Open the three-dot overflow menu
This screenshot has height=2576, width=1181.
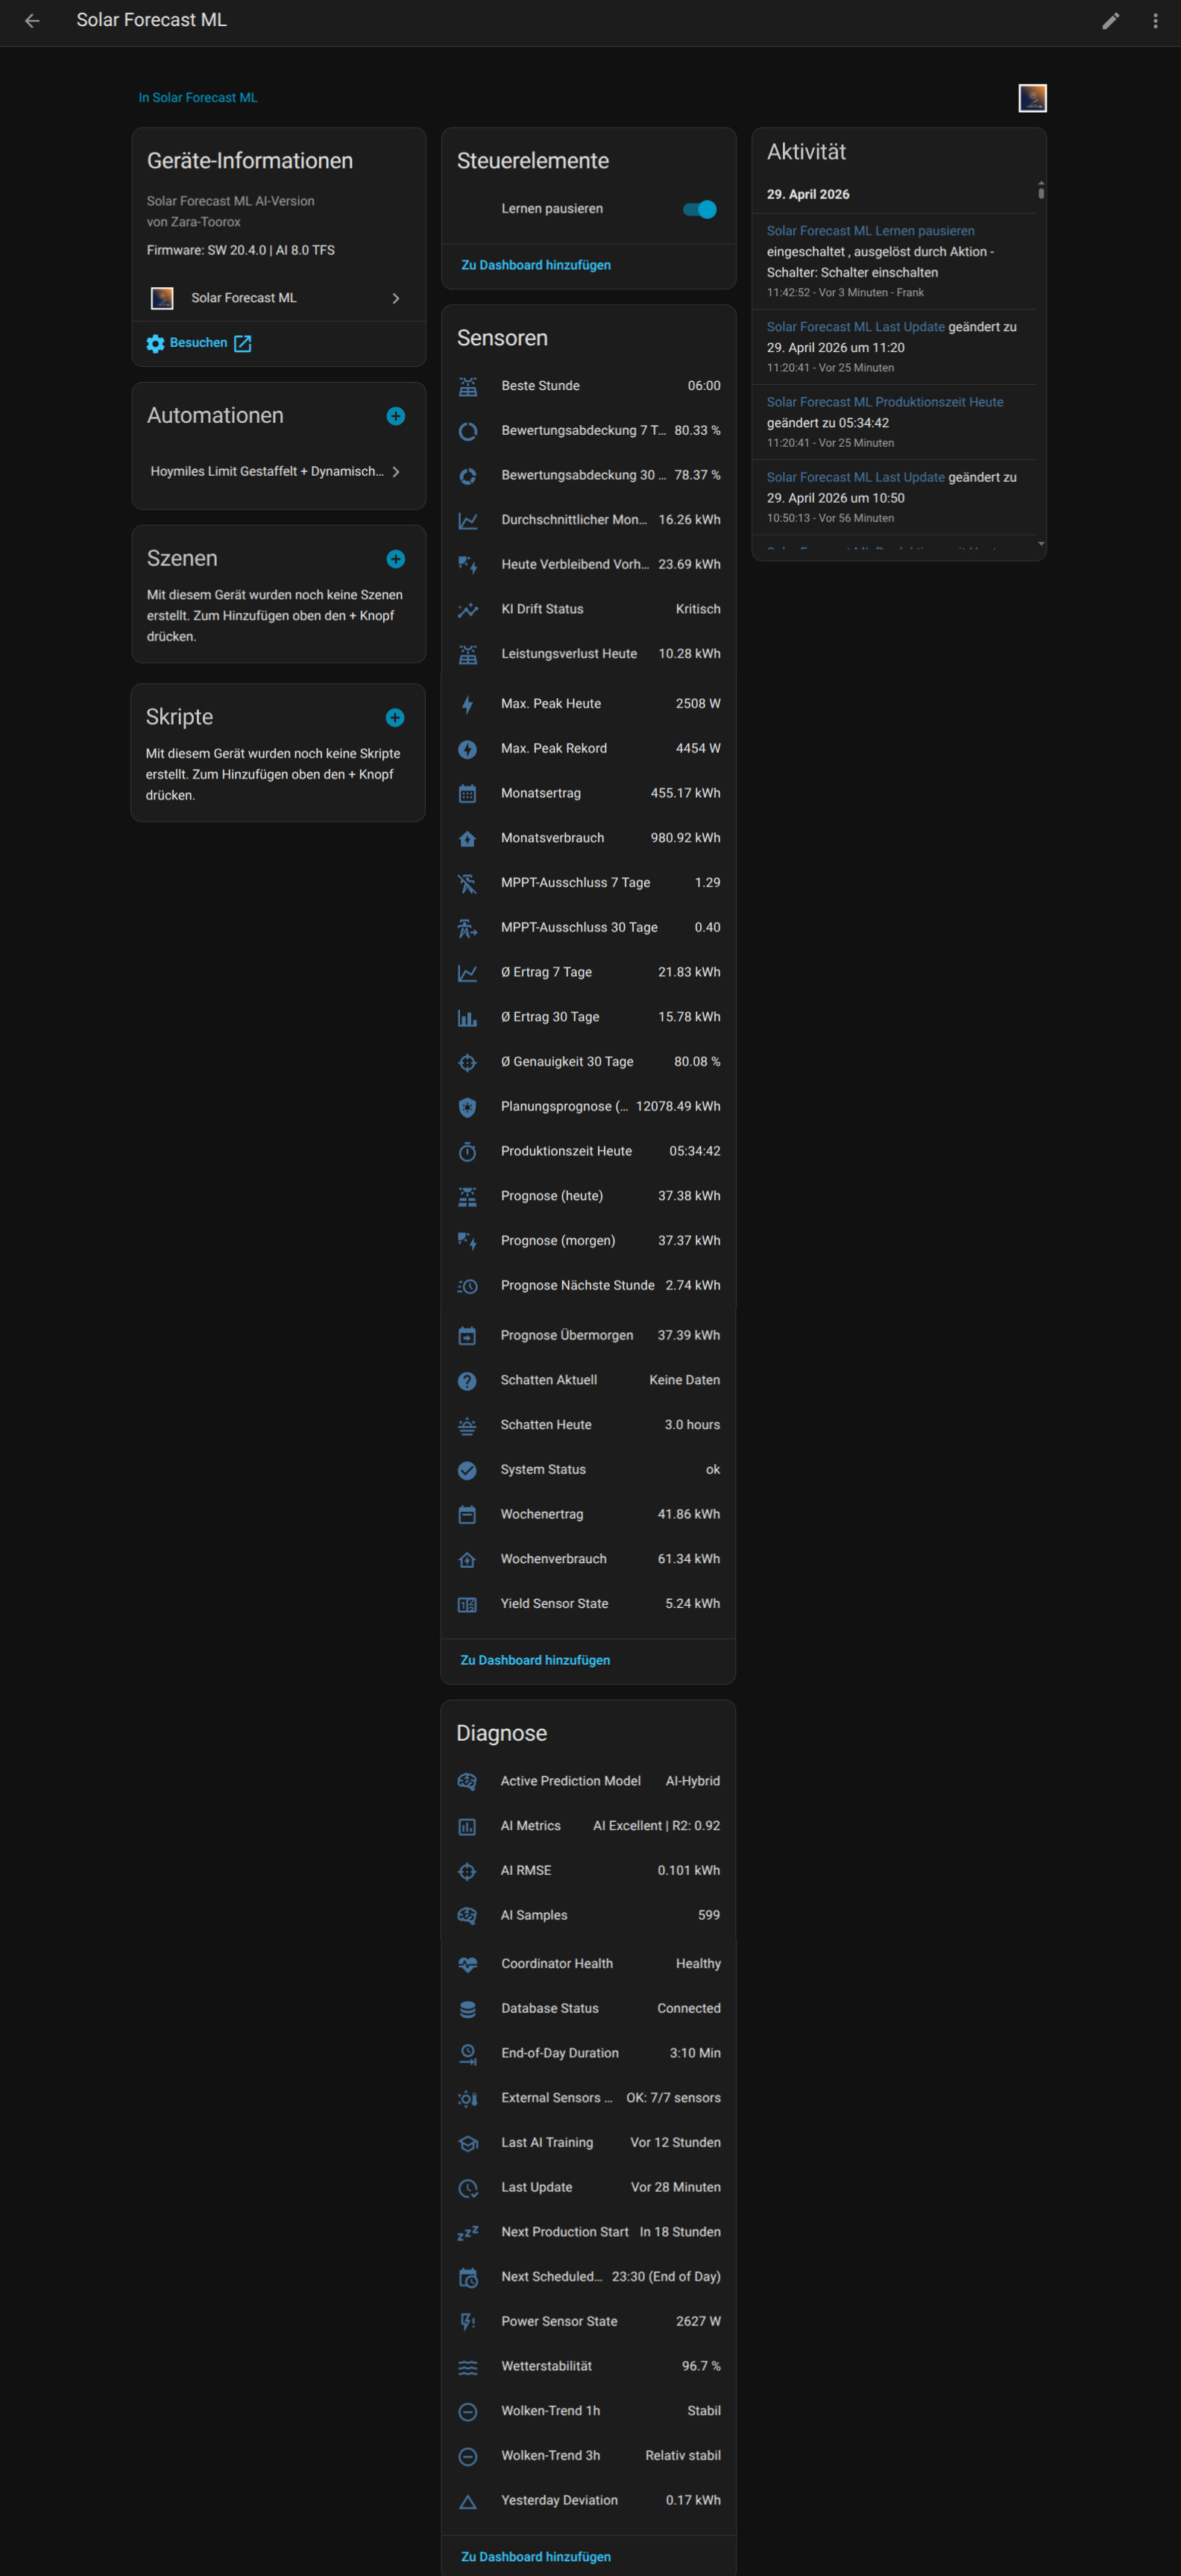click(x=1155, y=21)
